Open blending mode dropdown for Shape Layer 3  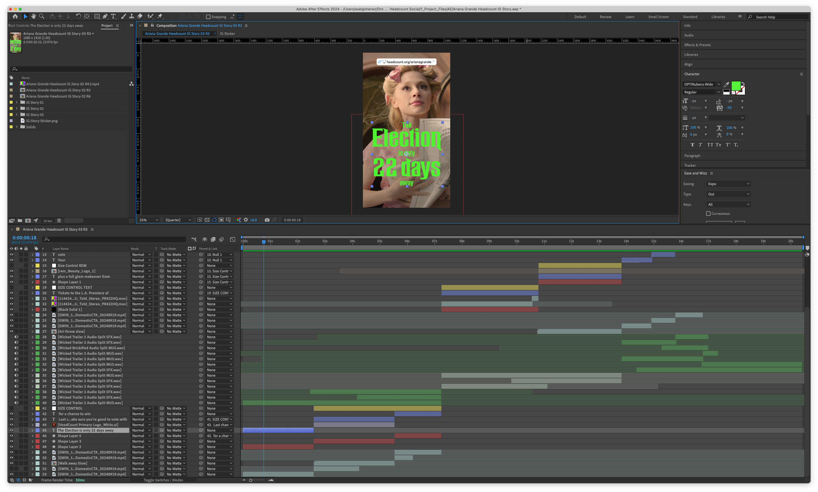[x=141, y=441]
